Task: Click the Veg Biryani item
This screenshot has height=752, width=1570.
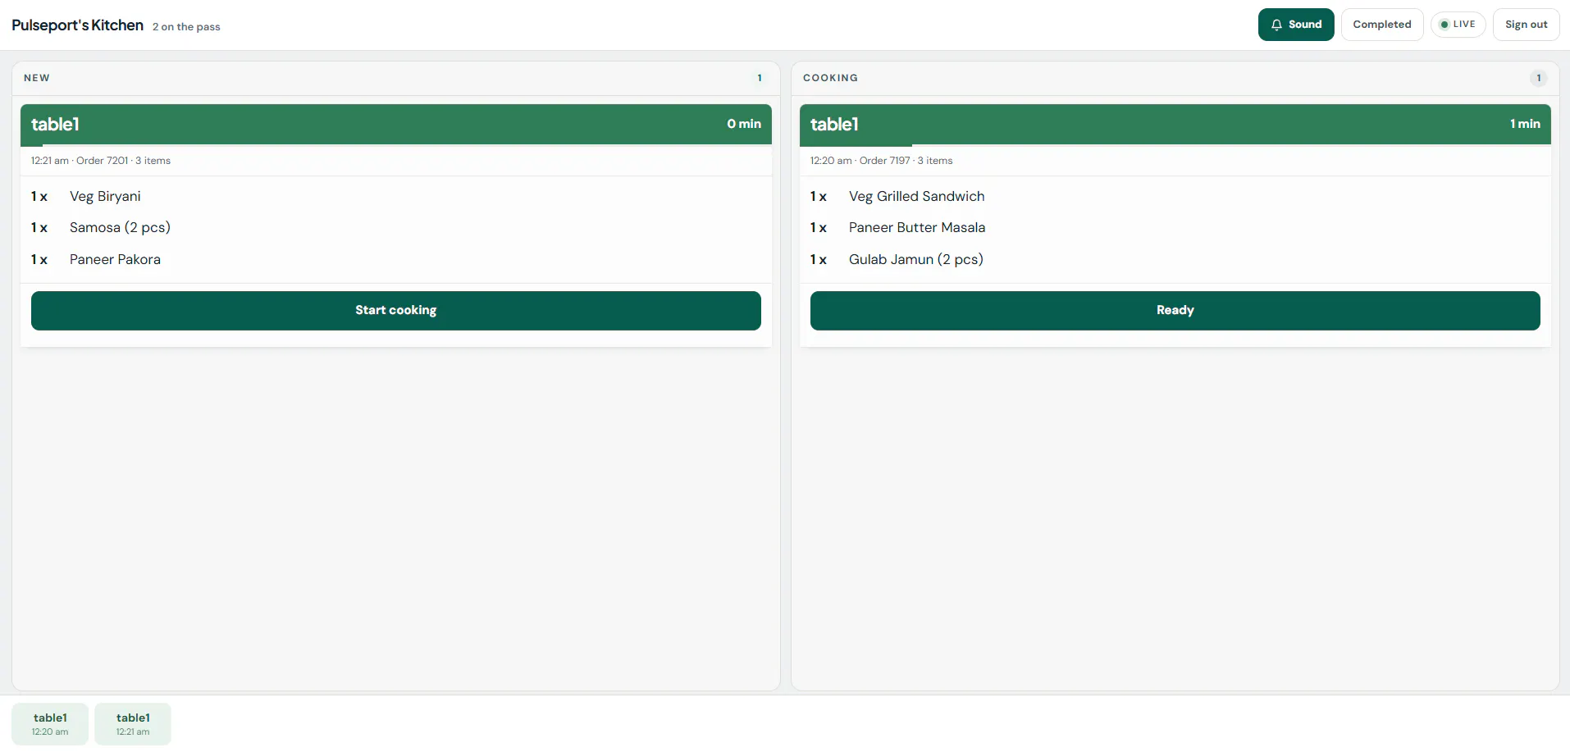Action: 105,197
